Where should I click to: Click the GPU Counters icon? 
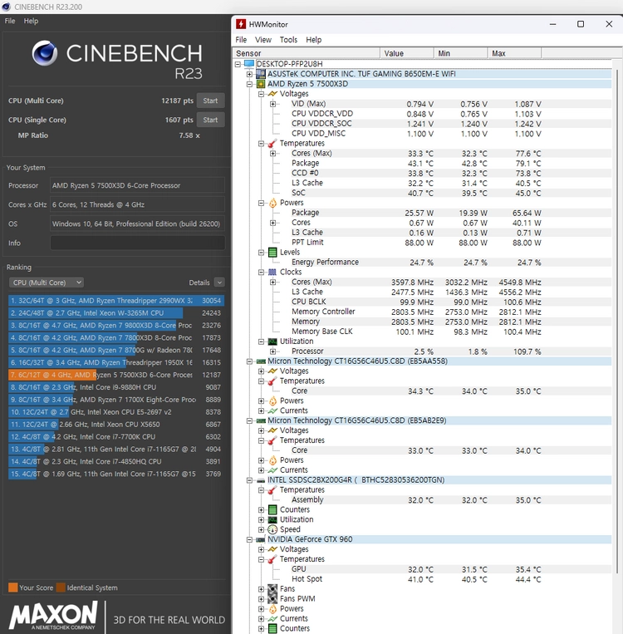(x=272, y=629)
